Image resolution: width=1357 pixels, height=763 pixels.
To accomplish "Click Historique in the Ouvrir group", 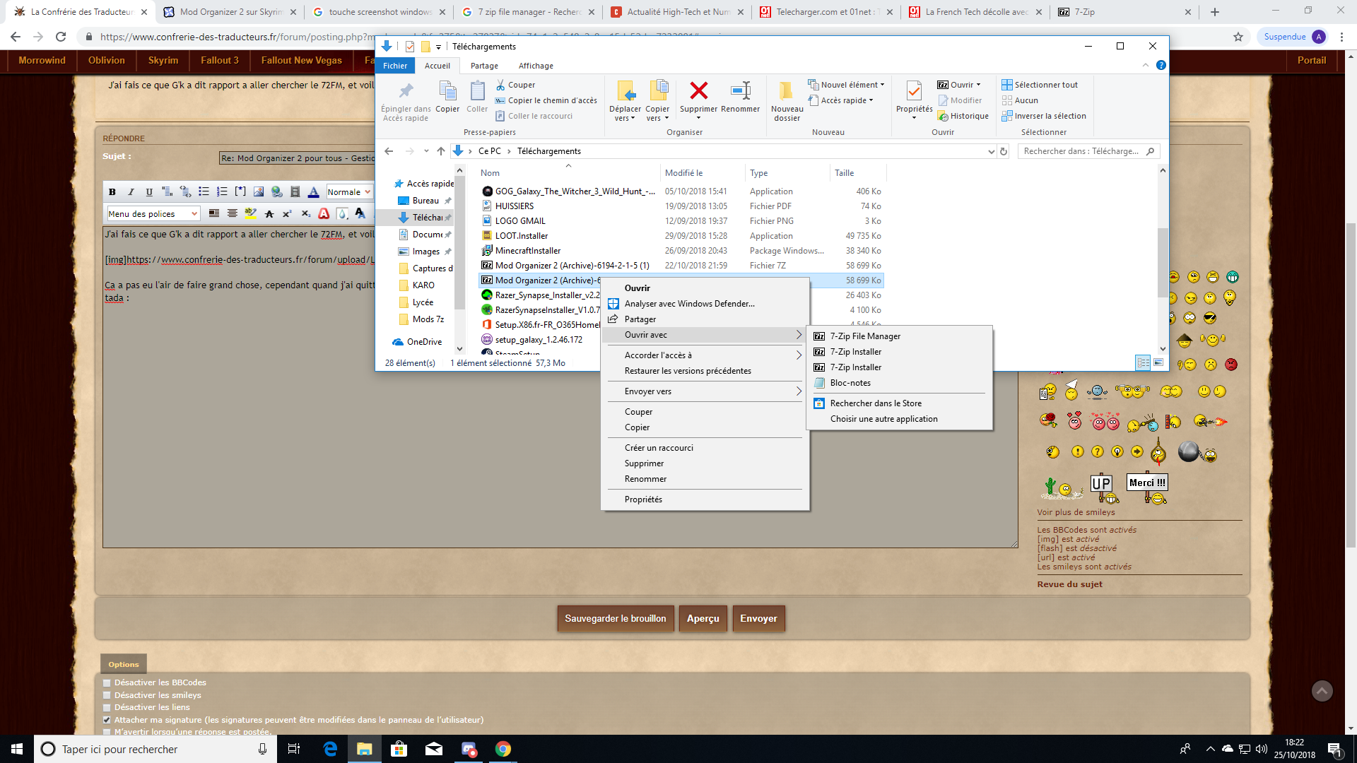I will [x=963, y=116].
